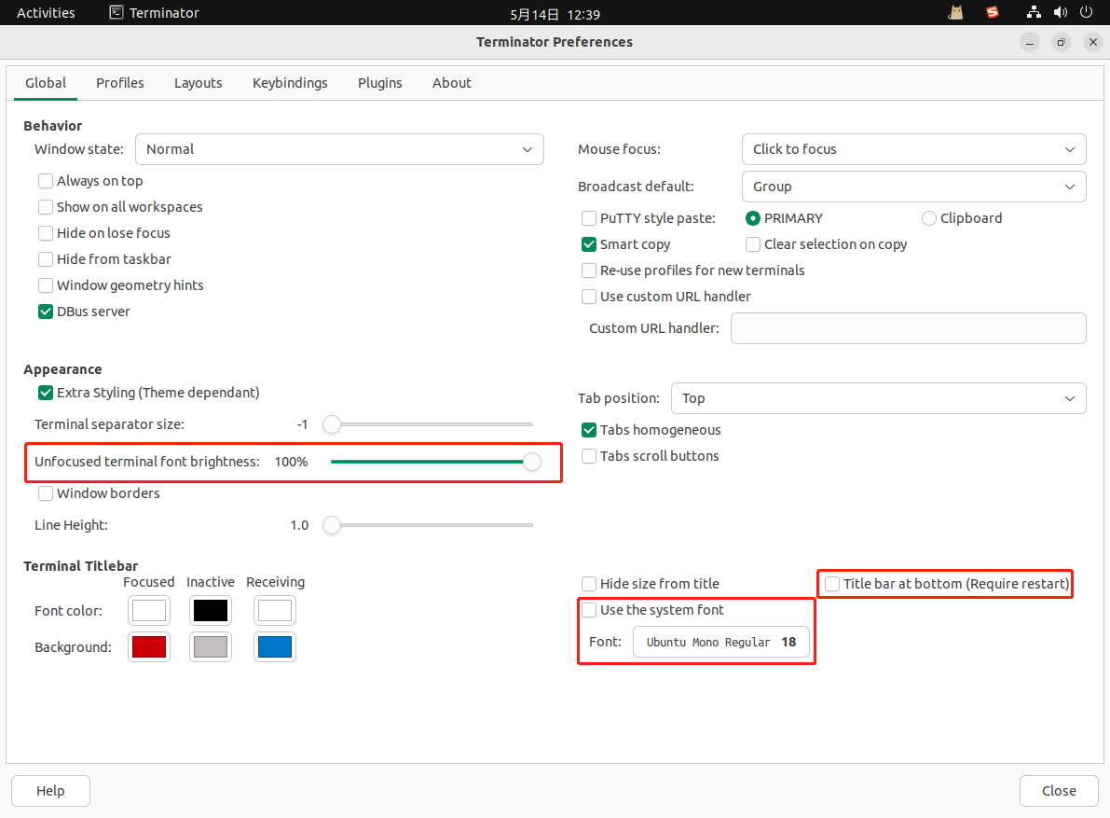
Task: Click the power menu icon
Action: click(x=1086, y=12)
